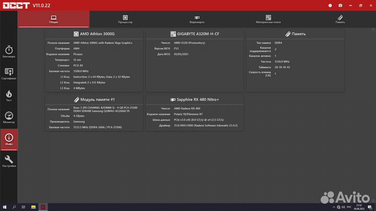Click the GPU chipset AMD Radeon RX 480
This screenshot has height=211, width=376.
[x=187, y=108]
